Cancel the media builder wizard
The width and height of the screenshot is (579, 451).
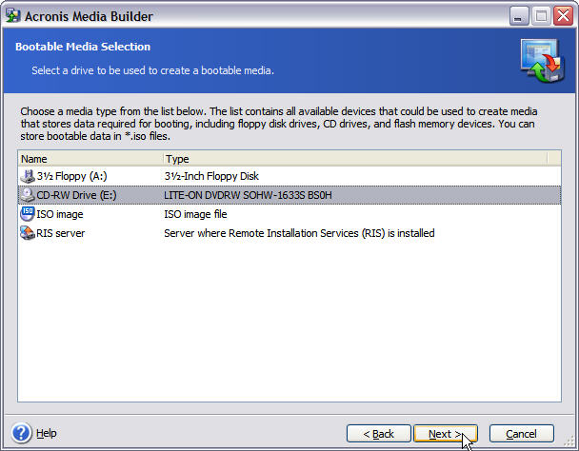pos(522,434)
